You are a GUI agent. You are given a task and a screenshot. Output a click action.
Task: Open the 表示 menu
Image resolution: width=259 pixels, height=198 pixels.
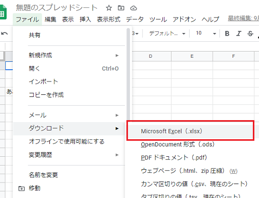[x=68, y=20]
